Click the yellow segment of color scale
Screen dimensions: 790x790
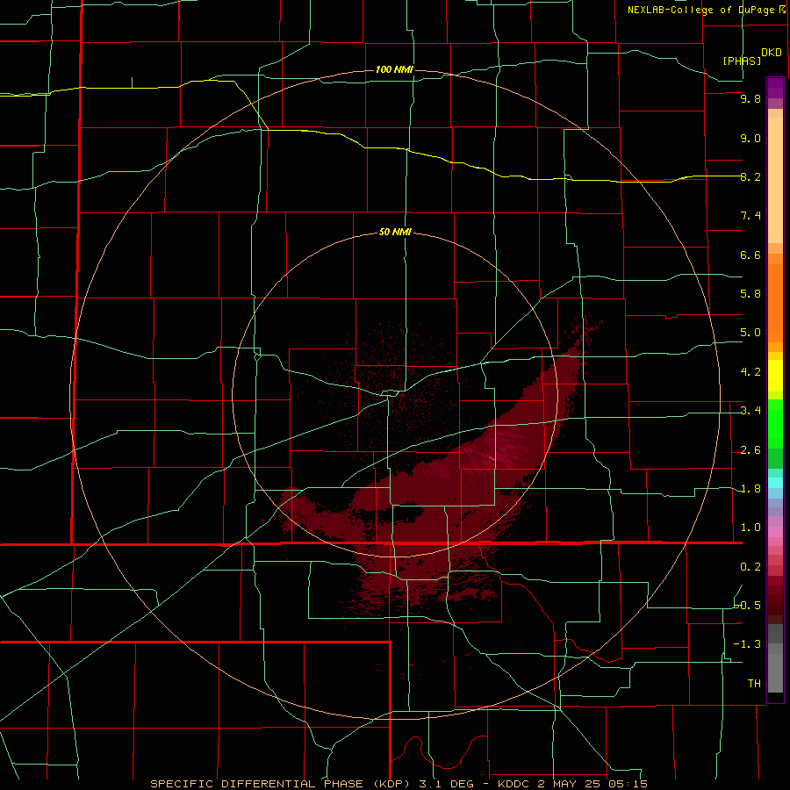(x=775, y=376)
